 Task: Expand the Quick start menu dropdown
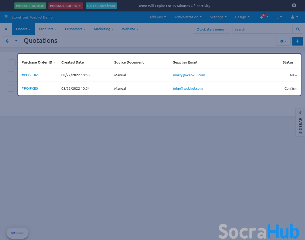pyautogui.click(x=212, y=29)
